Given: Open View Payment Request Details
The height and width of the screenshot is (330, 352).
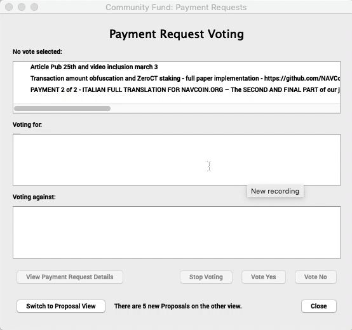Looking at the screenshot, I should pyautogui.click(x=70, y=277).
